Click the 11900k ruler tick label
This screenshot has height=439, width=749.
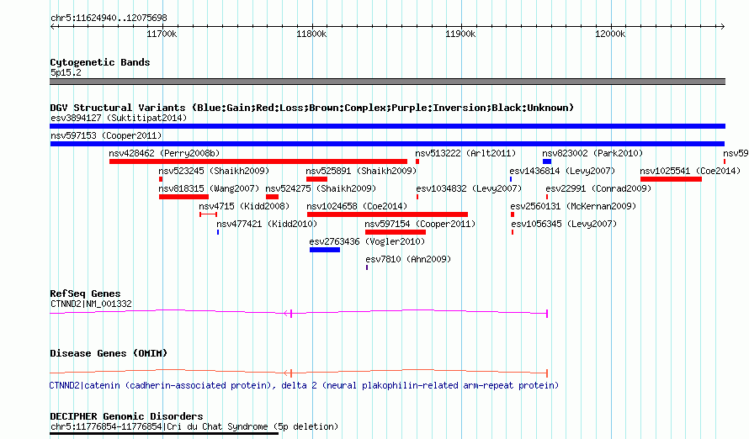pyautogui.click(x=460, y=34)
